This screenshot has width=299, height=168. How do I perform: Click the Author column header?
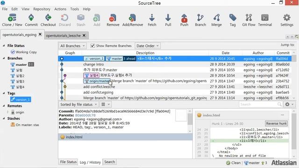[x=258, y=53]
